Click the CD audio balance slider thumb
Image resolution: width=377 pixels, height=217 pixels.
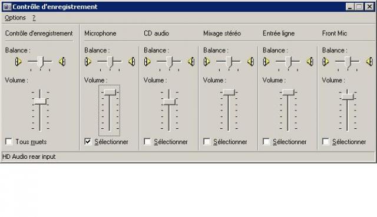tap(169, 62)
